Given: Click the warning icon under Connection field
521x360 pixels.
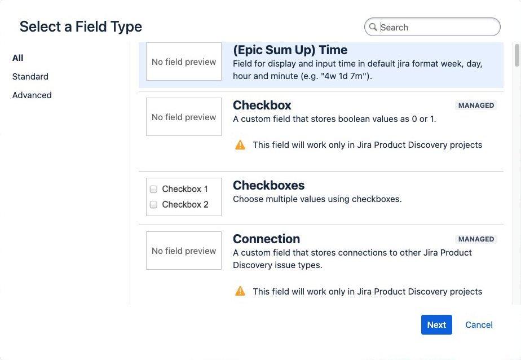Looking at the screenshot, I should pos(240,292).
